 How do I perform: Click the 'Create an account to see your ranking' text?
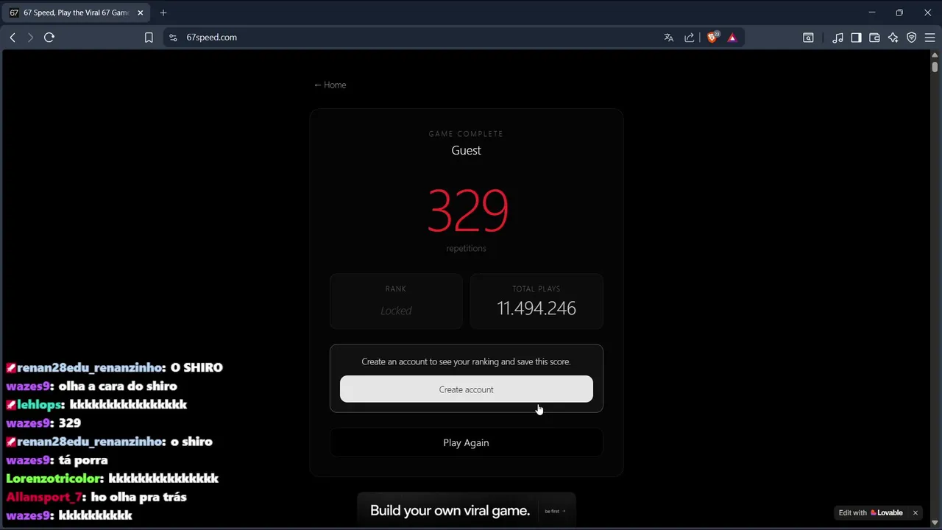[x=467, y=361]
